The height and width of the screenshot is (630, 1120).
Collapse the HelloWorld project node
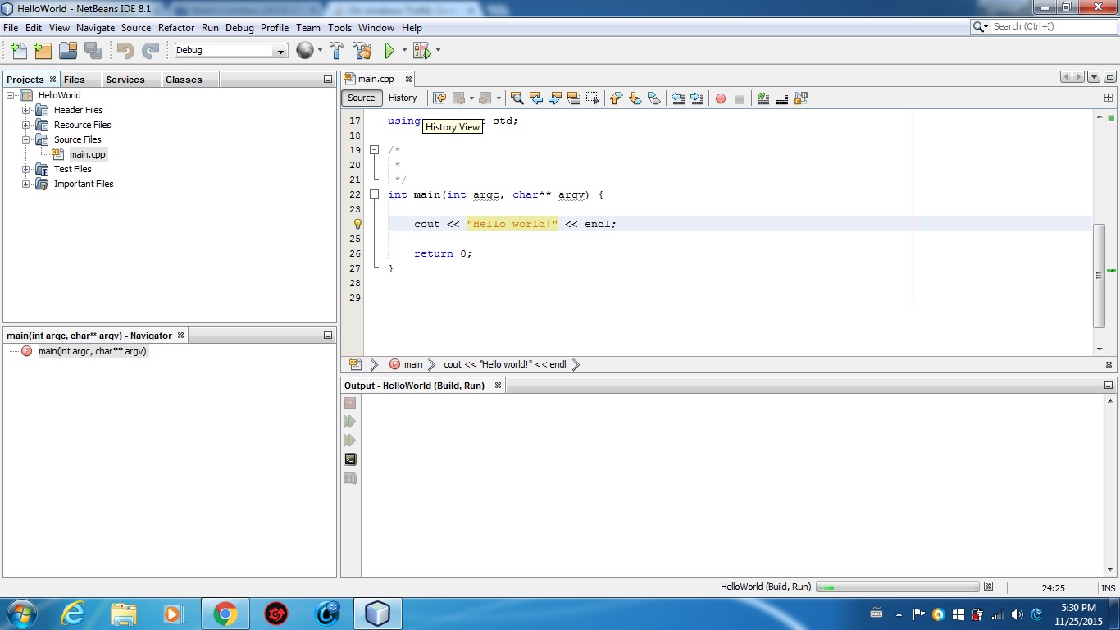coord(11,95)
